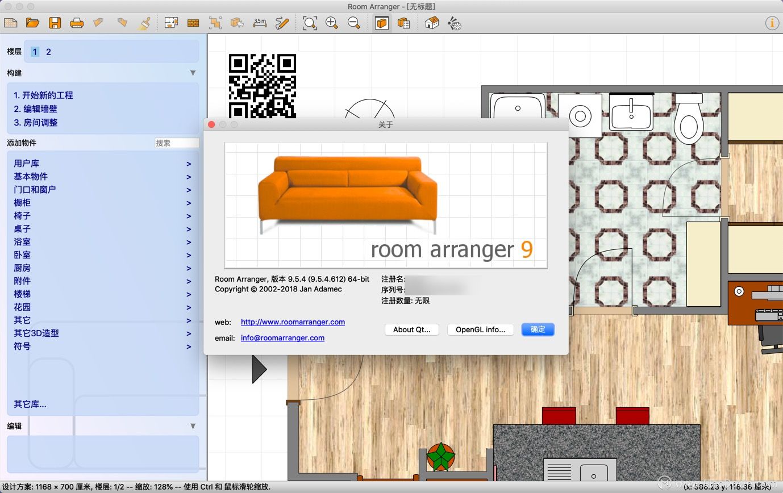Select the QR code on the canvas

pos(263,86)
